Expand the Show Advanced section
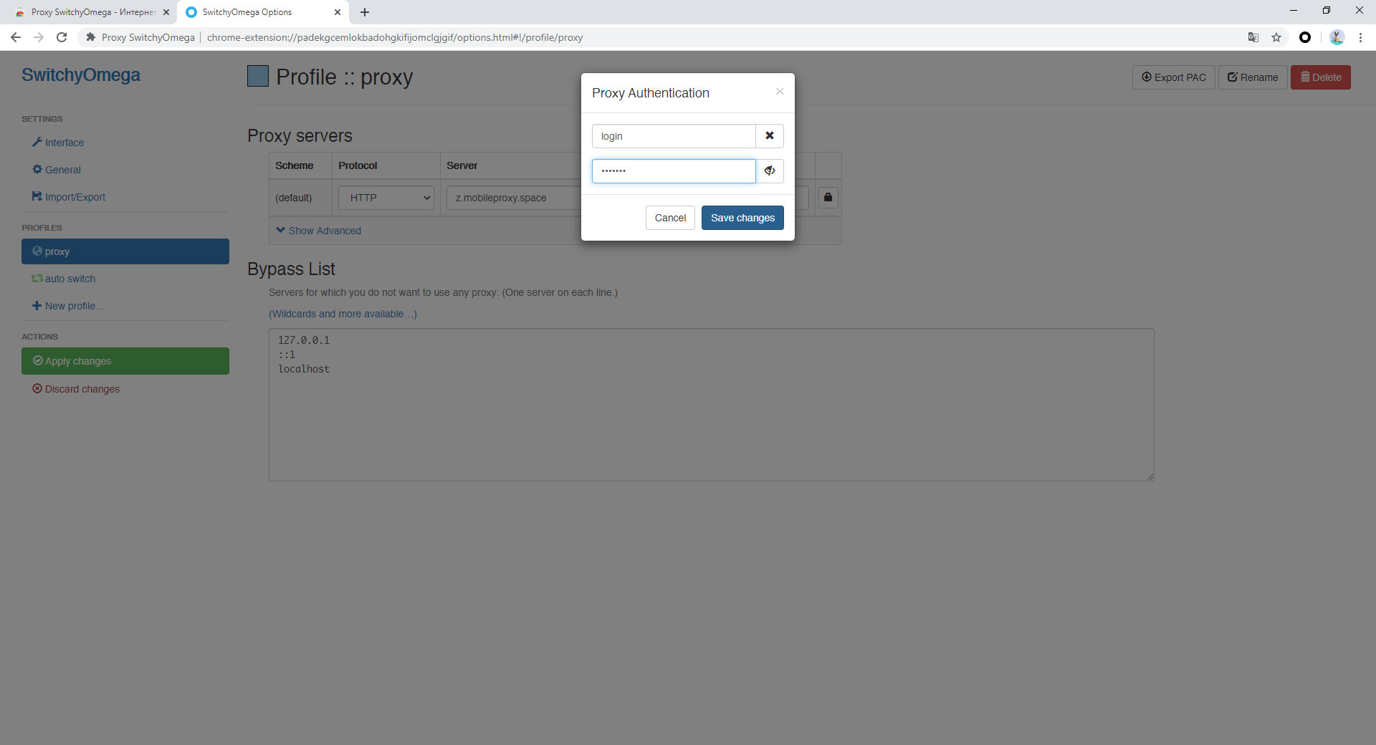The width and height of the screenshot is (1376, 745). tap(318, 230)
